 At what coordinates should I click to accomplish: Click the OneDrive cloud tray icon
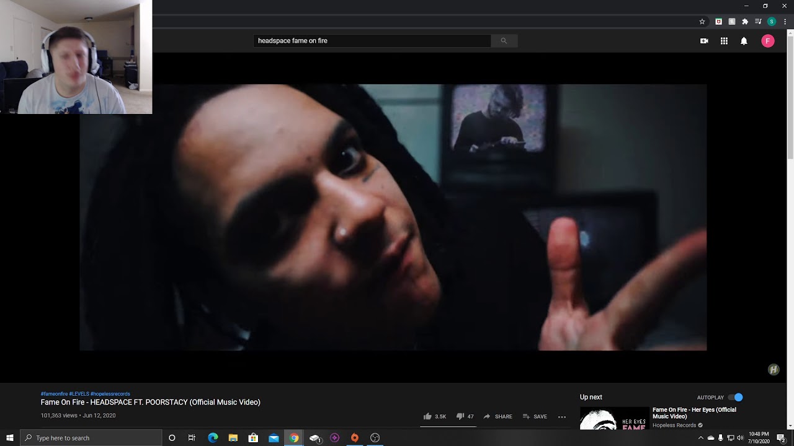tap(711, 438)
